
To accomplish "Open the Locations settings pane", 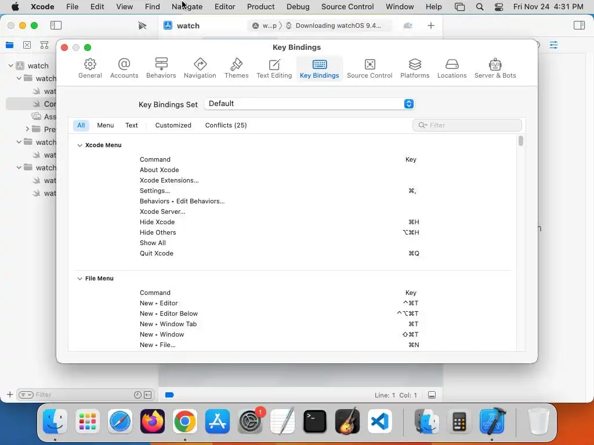I will [x=451, y=68].
